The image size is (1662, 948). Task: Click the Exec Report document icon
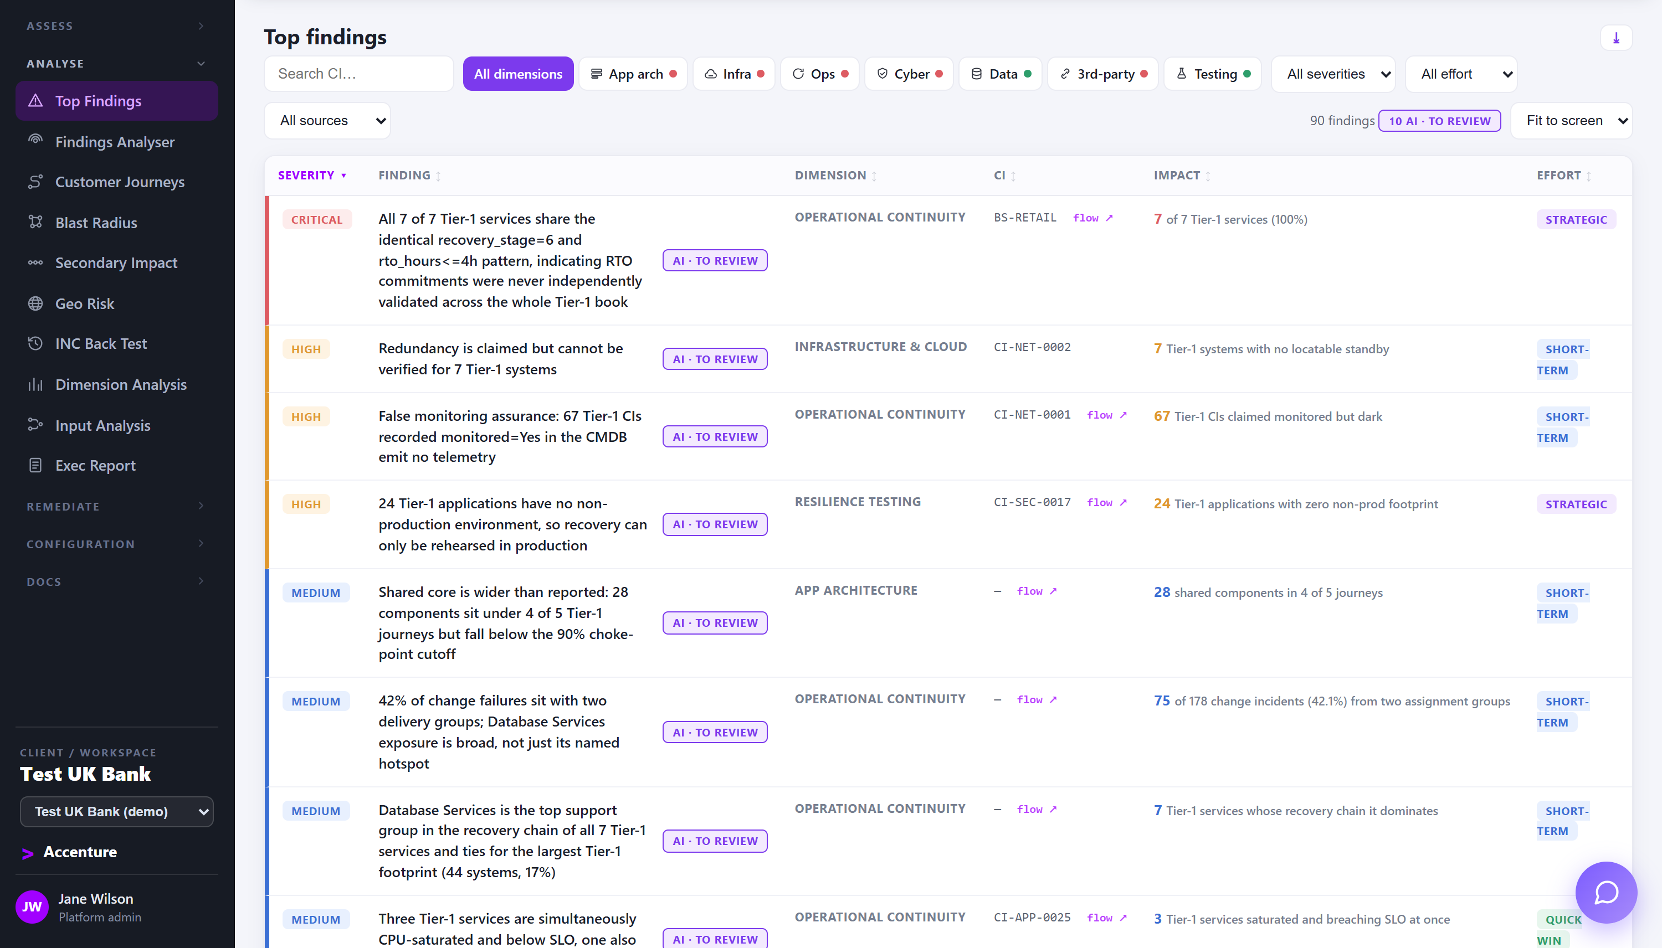(x=35, y=465)
